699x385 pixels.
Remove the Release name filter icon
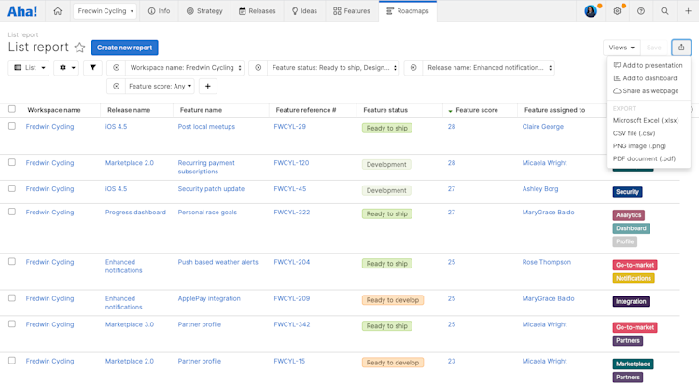(413, 68)
